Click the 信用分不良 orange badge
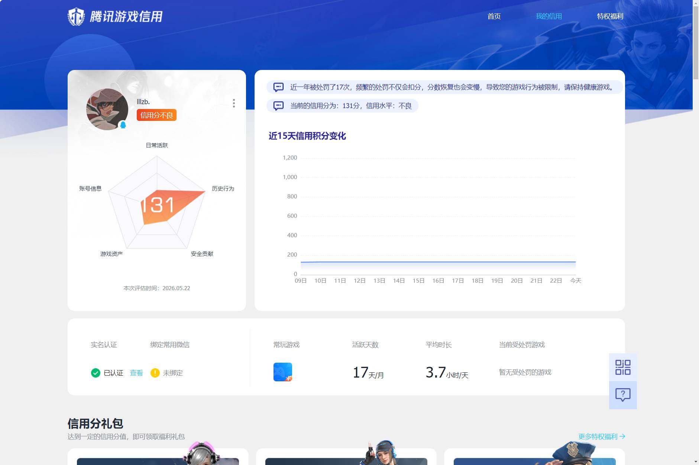Screen dimensions: 699x465 click(156, 115)
